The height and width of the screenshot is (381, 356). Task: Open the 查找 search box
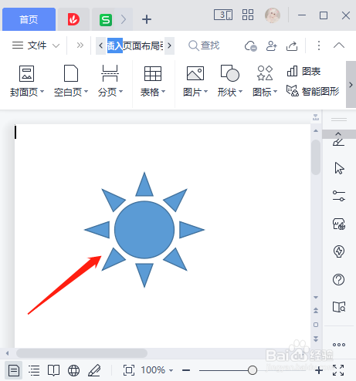point(204,46)
